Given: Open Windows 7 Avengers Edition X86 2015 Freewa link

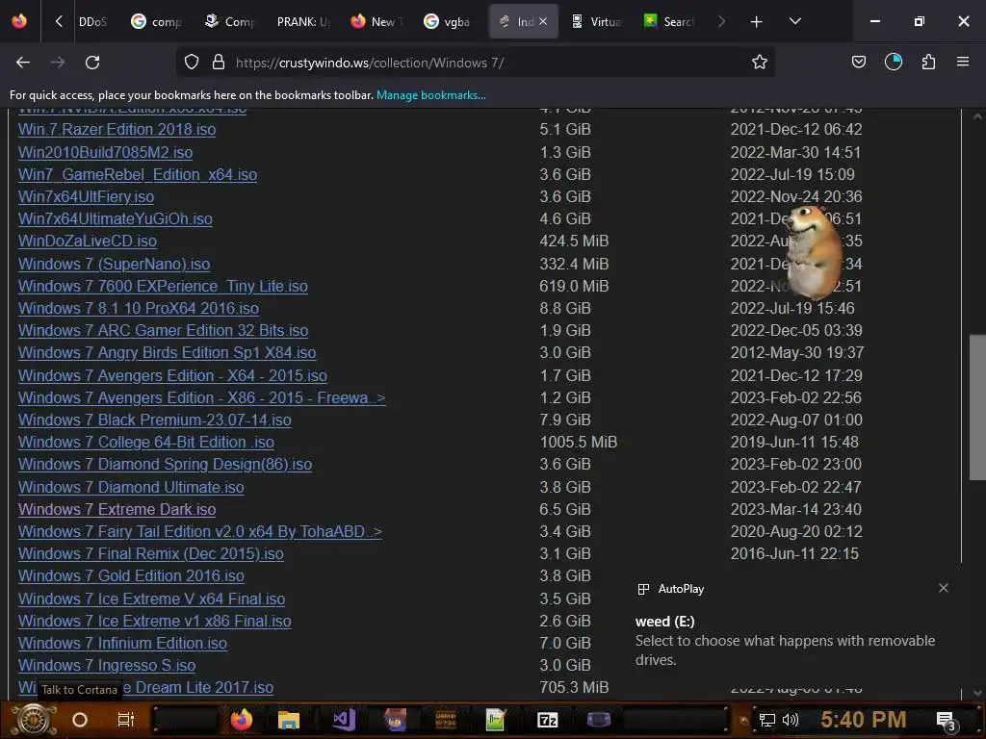Looking at the screenshot, I should click(202, 397).
